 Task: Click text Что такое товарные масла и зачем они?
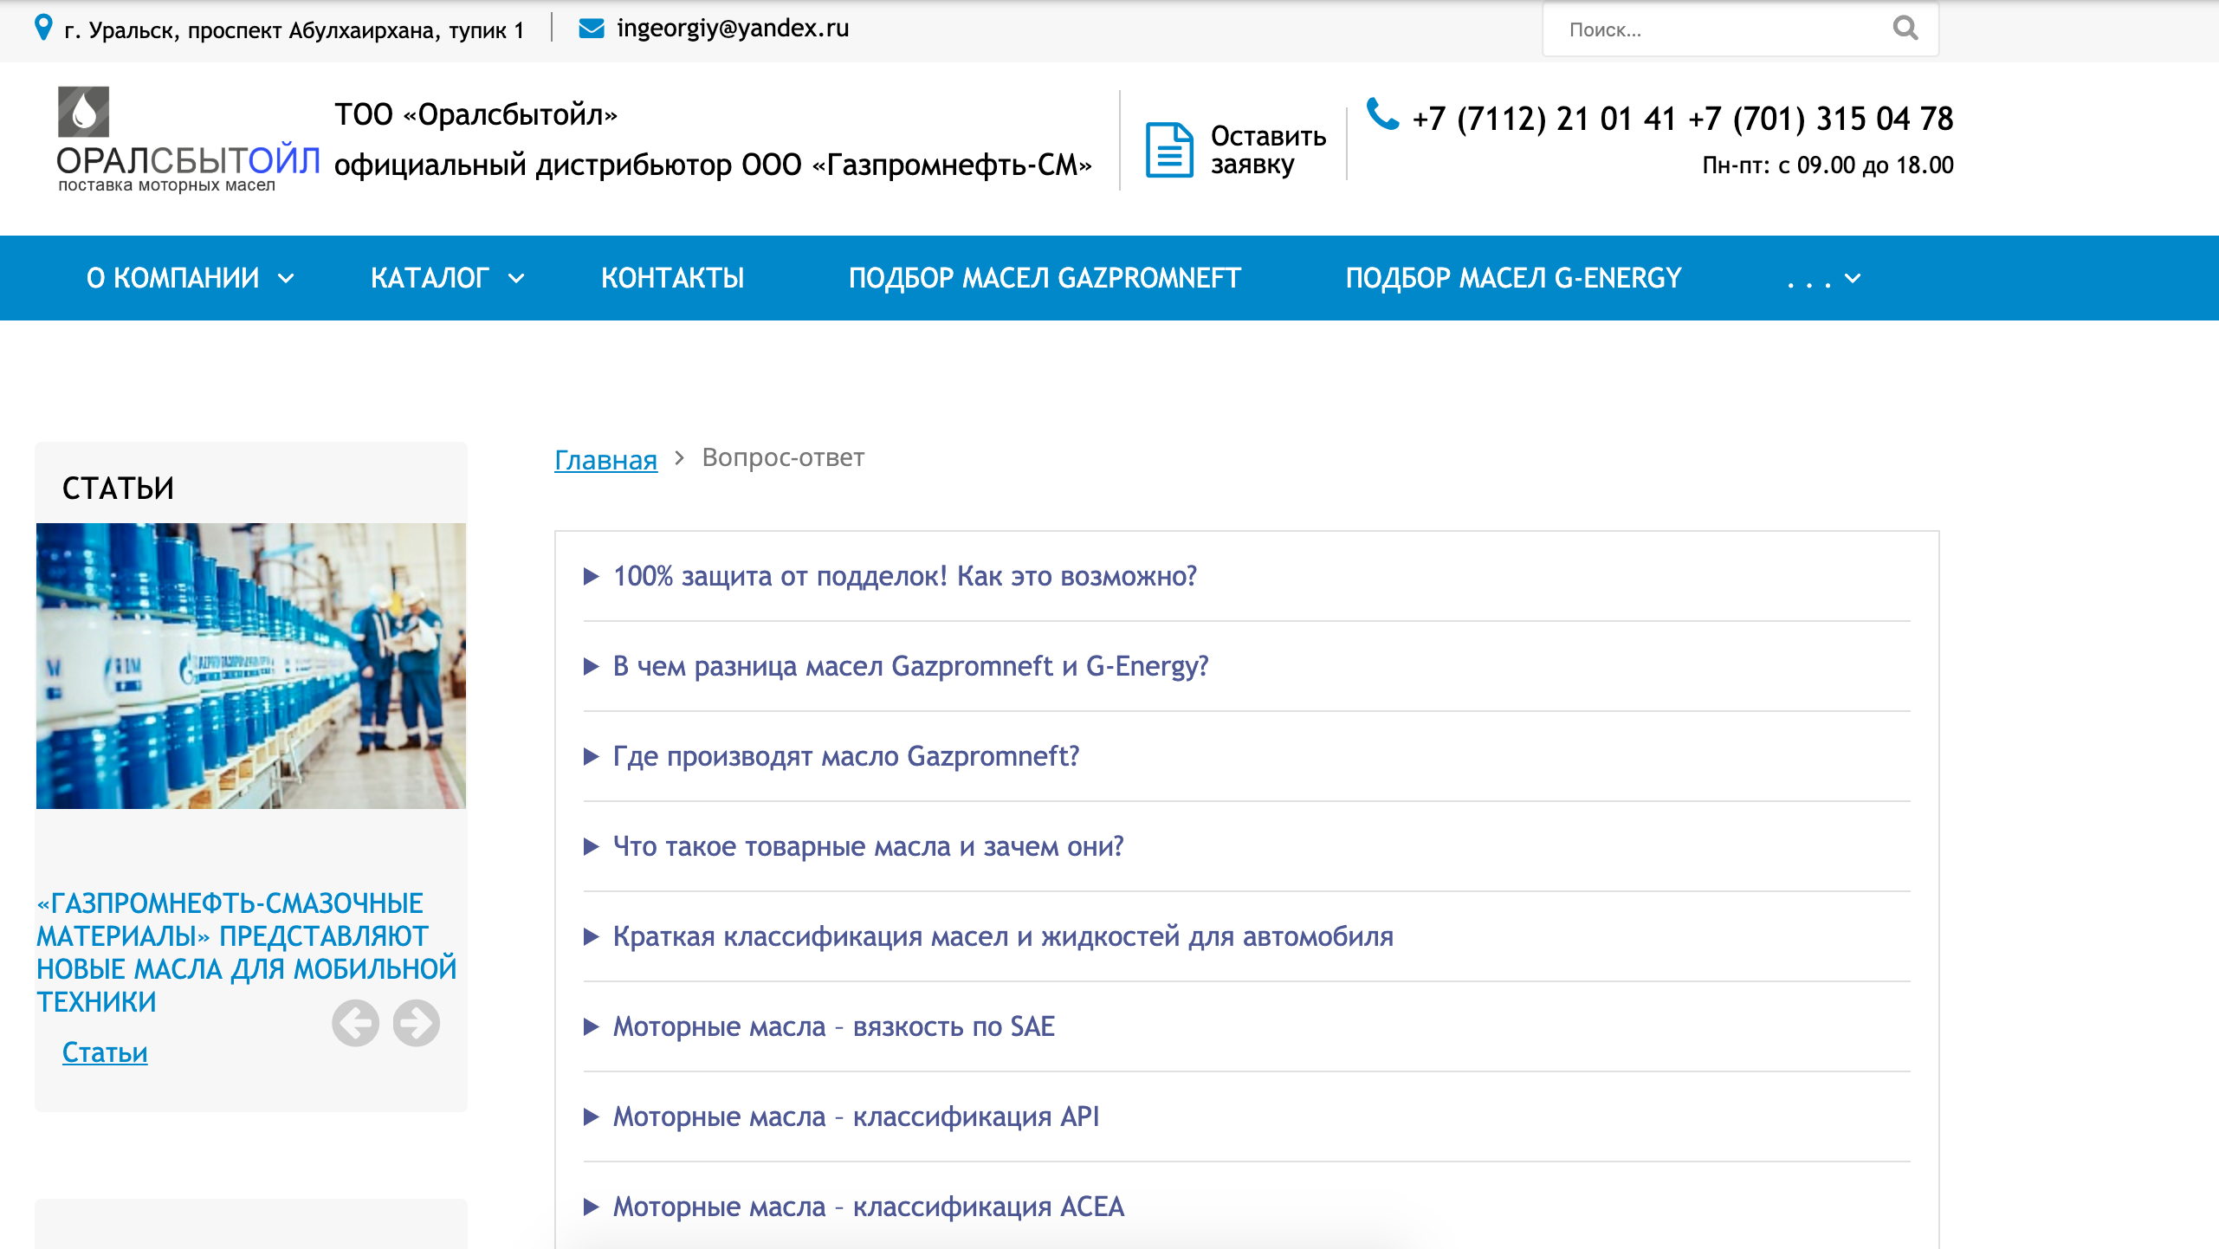tap(868, 846)
